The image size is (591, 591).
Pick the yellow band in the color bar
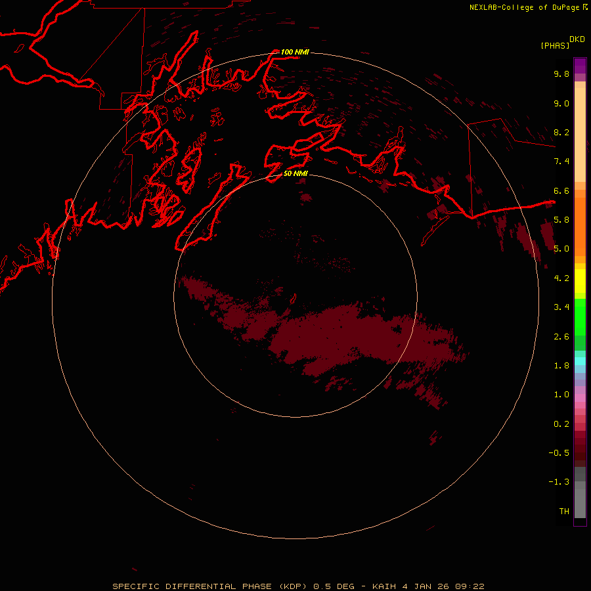[x=580, y=281]
